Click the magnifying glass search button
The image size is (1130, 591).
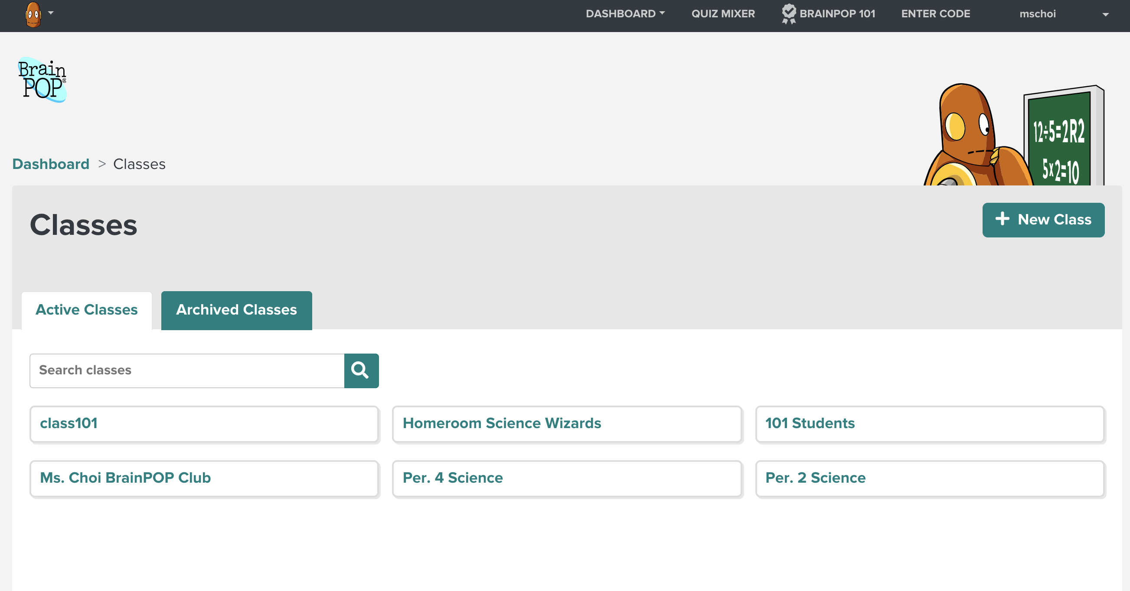point(361,370)
